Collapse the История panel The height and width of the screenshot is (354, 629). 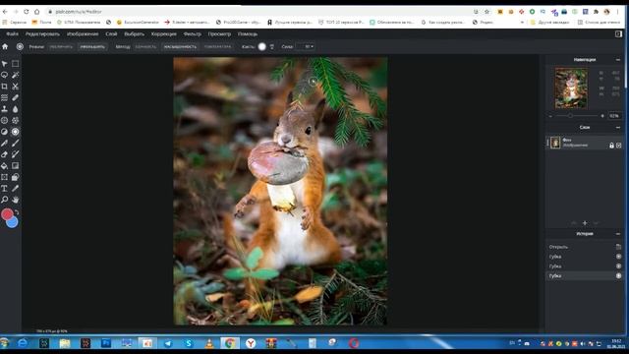(x=618, y=234)
